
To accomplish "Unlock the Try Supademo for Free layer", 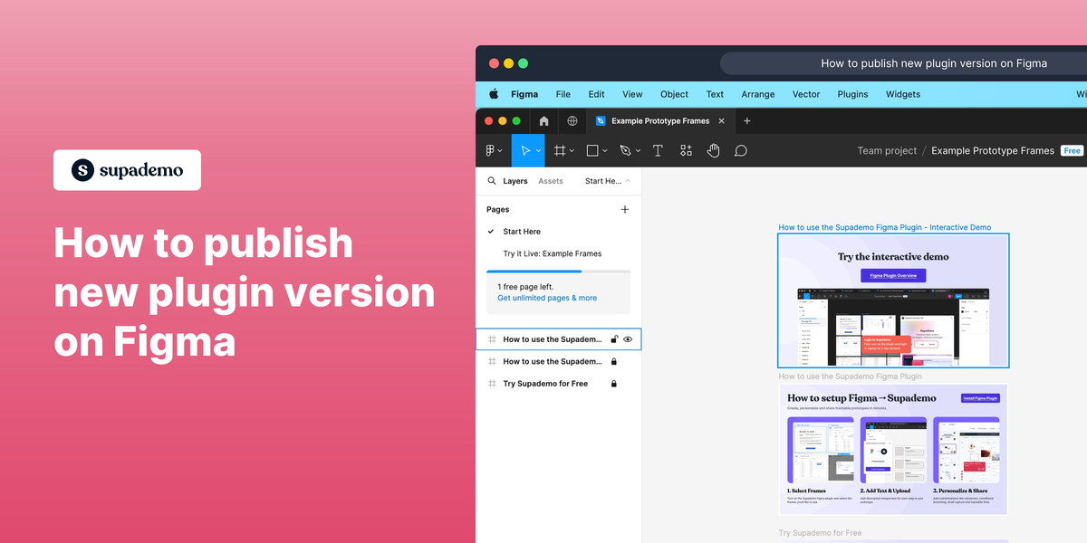I will tap(614, 384).
